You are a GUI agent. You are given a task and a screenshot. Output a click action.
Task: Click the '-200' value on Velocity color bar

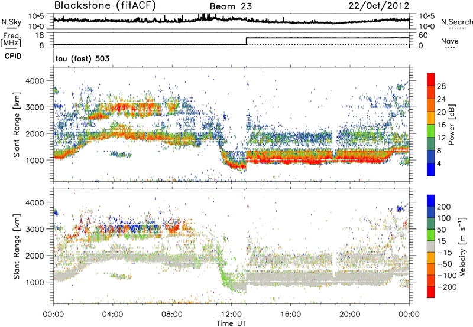click(446, 287)
